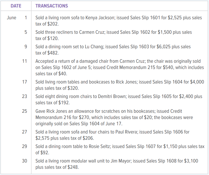Select the date 17 row label
The image size is (209, 175).
pos(25,82)
